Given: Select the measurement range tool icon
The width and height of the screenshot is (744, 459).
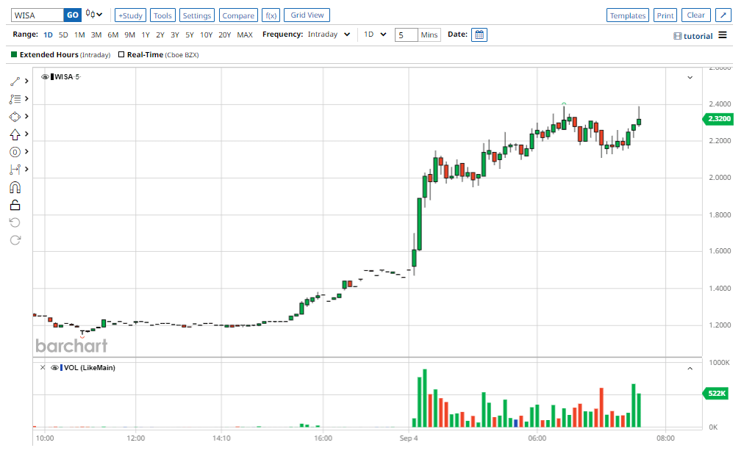Looking at the screenshot, I should 15,170.
